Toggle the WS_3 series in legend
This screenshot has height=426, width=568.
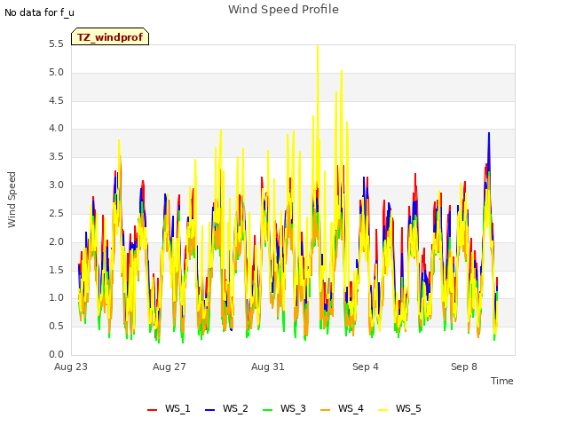pos(284,408)
